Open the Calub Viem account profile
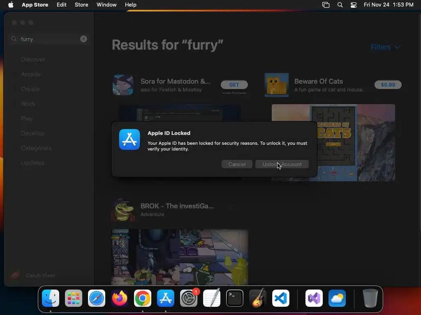Viewport: 421px width, 315px height. 32,275
